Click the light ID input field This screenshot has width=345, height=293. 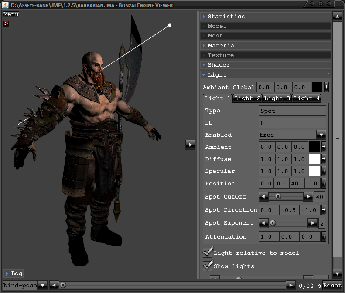coord(292,123)
